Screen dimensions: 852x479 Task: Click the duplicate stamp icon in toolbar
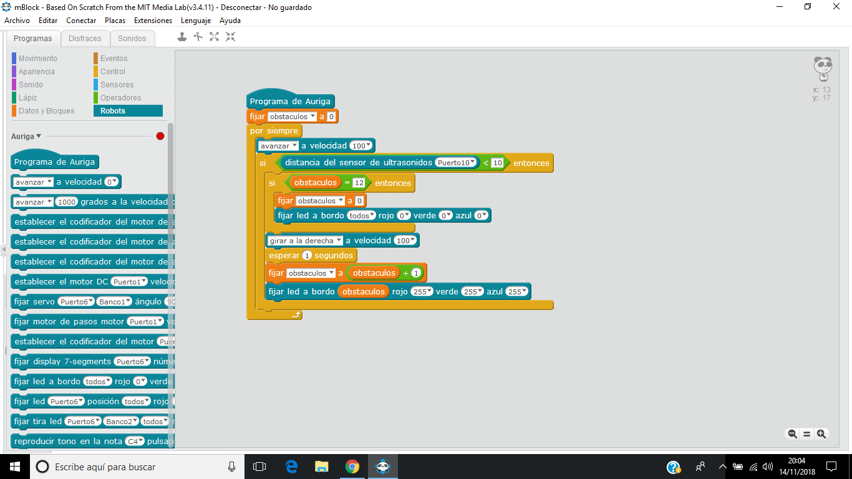pyautogui.click(x=182, y=37)
